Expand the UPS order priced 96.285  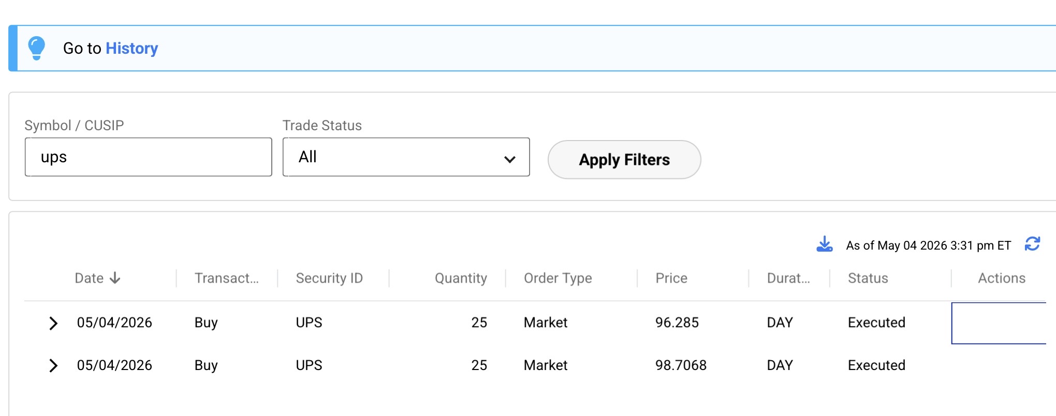(53, 323)
